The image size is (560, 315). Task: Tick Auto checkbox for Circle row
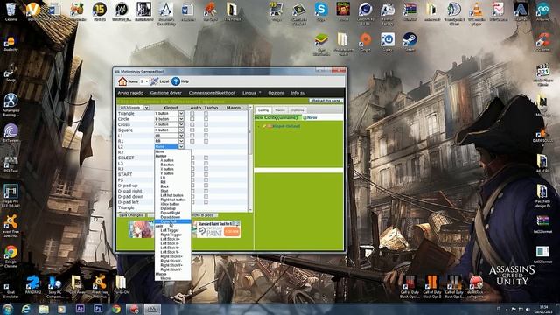192,119
